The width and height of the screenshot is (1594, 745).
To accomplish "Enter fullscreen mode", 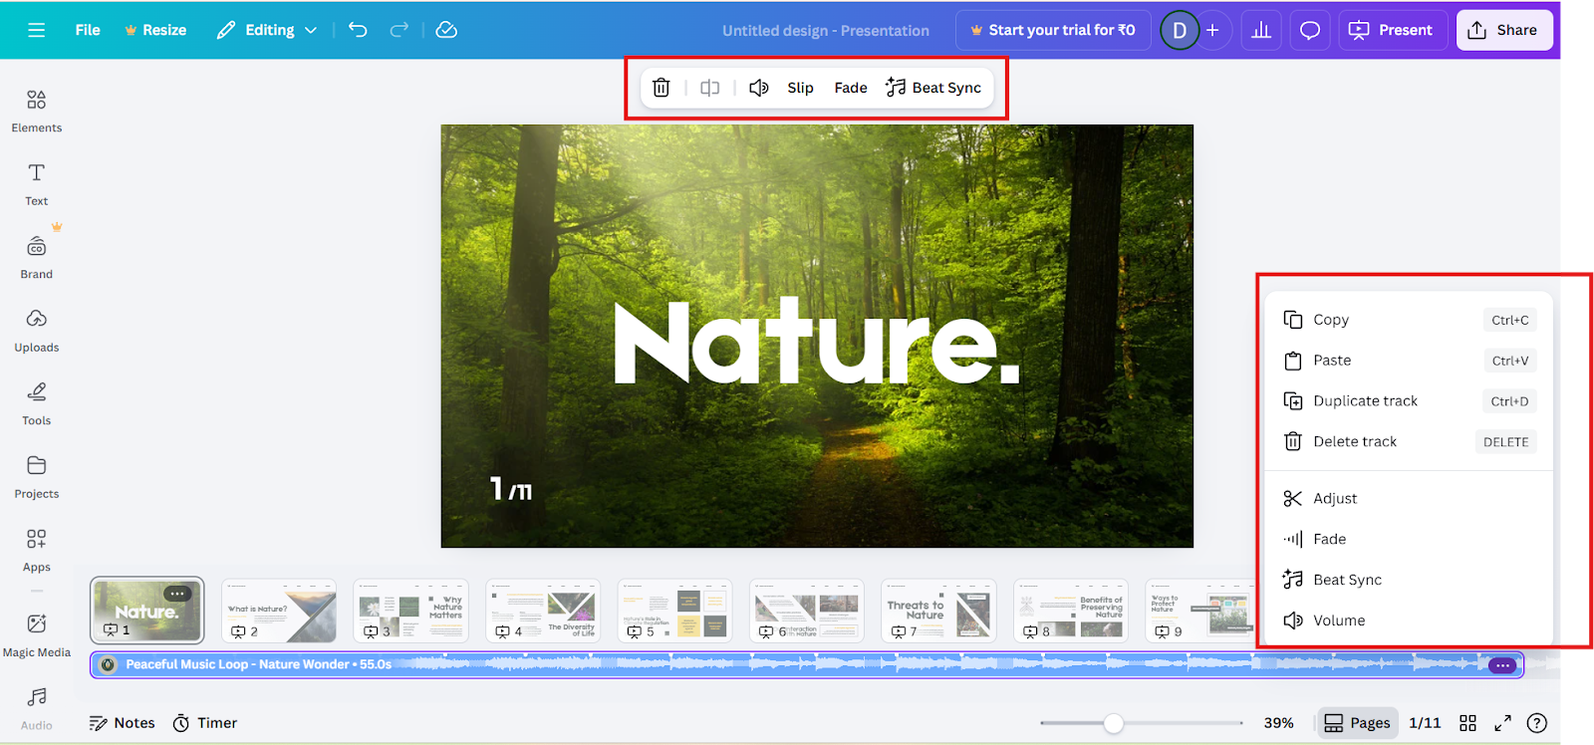I will (x=1502, y=723).
